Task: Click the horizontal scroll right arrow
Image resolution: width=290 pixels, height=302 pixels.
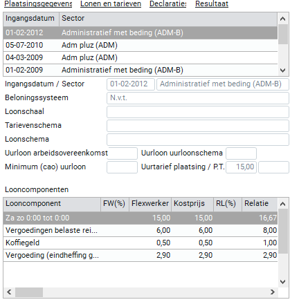Action: (273, 292)
